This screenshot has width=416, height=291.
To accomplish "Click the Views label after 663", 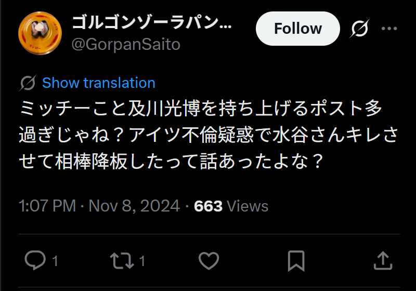I will pos(248,206).
